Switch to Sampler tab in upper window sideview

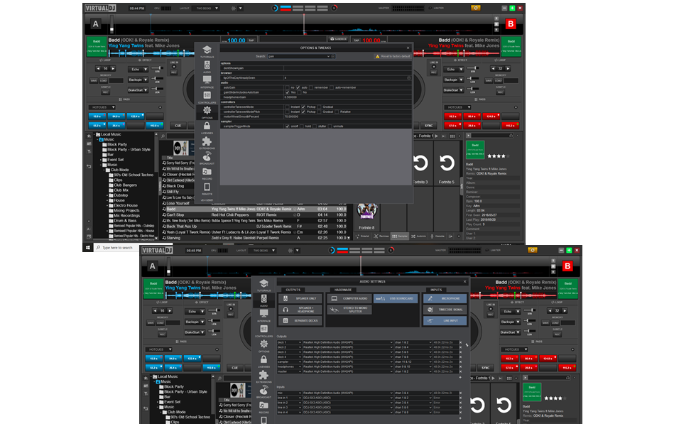pyautogui.click(x=400, y=236)
